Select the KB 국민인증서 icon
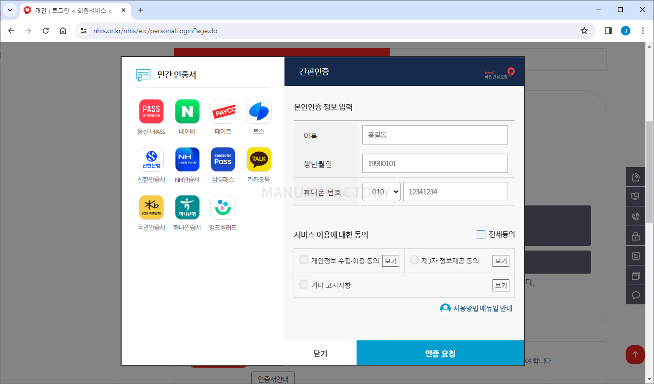This screenshot has height=384, width=654. pyautogui.click(x=151, y=207)
